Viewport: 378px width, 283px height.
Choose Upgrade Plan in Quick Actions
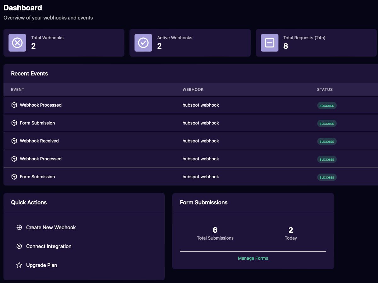42,265
